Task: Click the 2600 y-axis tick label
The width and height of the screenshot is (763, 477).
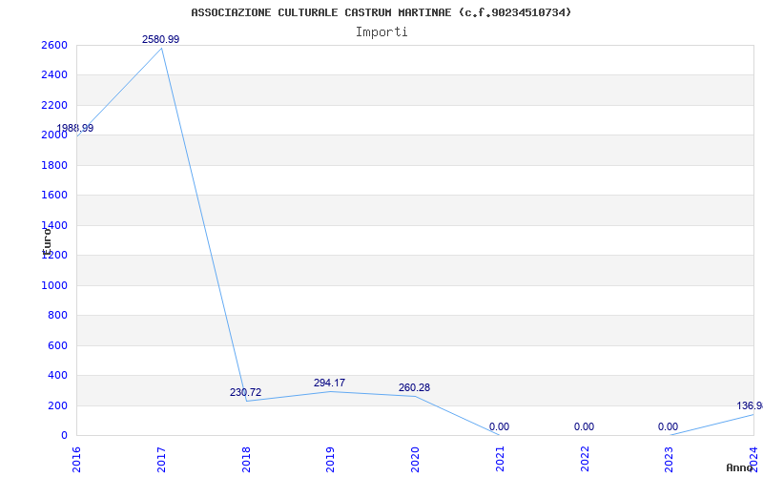Action: 54,45
